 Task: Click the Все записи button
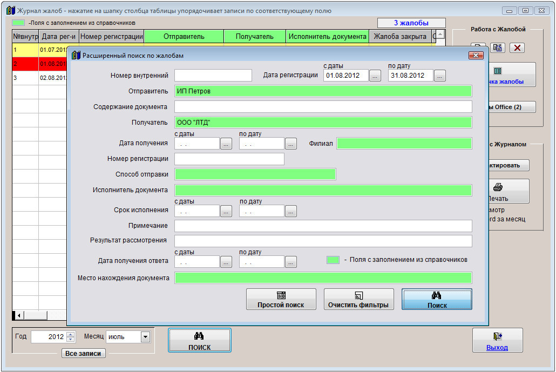click(x=83, y=354)
